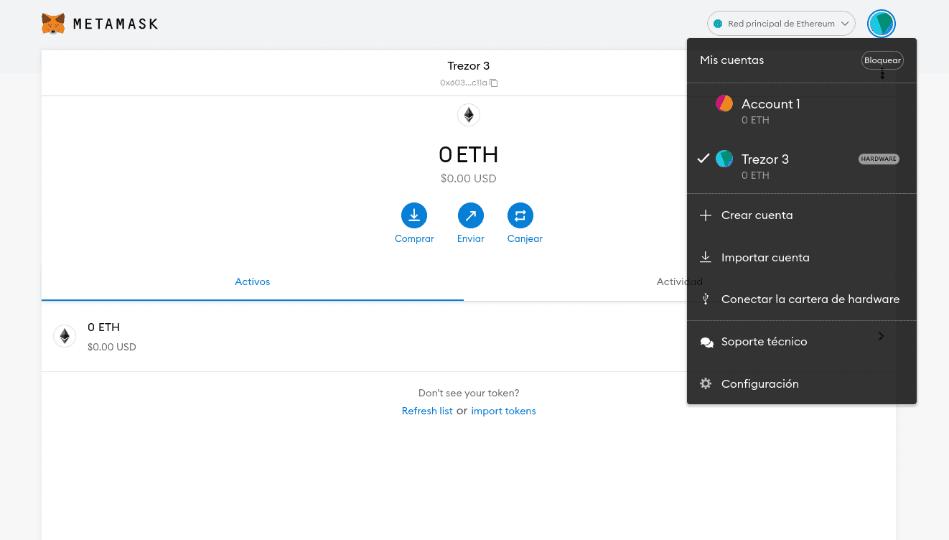949x540 pixels.
Task: Click the checkmark beside Trezor 3
Action: click(703, 158)
